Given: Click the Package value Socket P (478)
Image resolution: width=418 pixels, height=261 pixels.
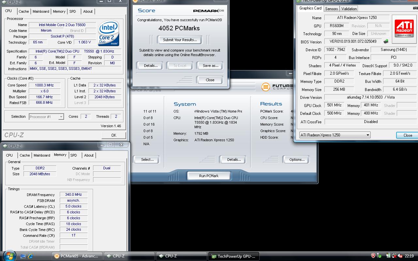Looking at the screenshot, I should [x=62, y=36].
